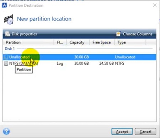Select the NTFS (DATA) (D:) partition row
This screenshot has width=160, height=138.
click(79, 63)
